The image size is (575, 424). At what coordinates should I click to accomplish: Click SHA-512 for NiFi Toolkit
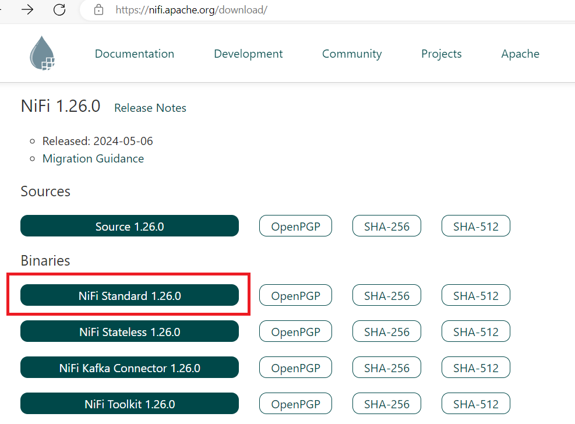pos(475,404)
